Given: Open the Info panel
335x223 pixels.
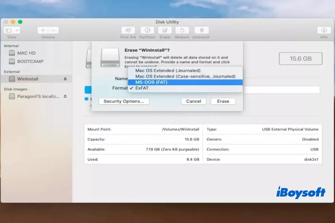Looking at the screenshot, I should pos(324,31).
